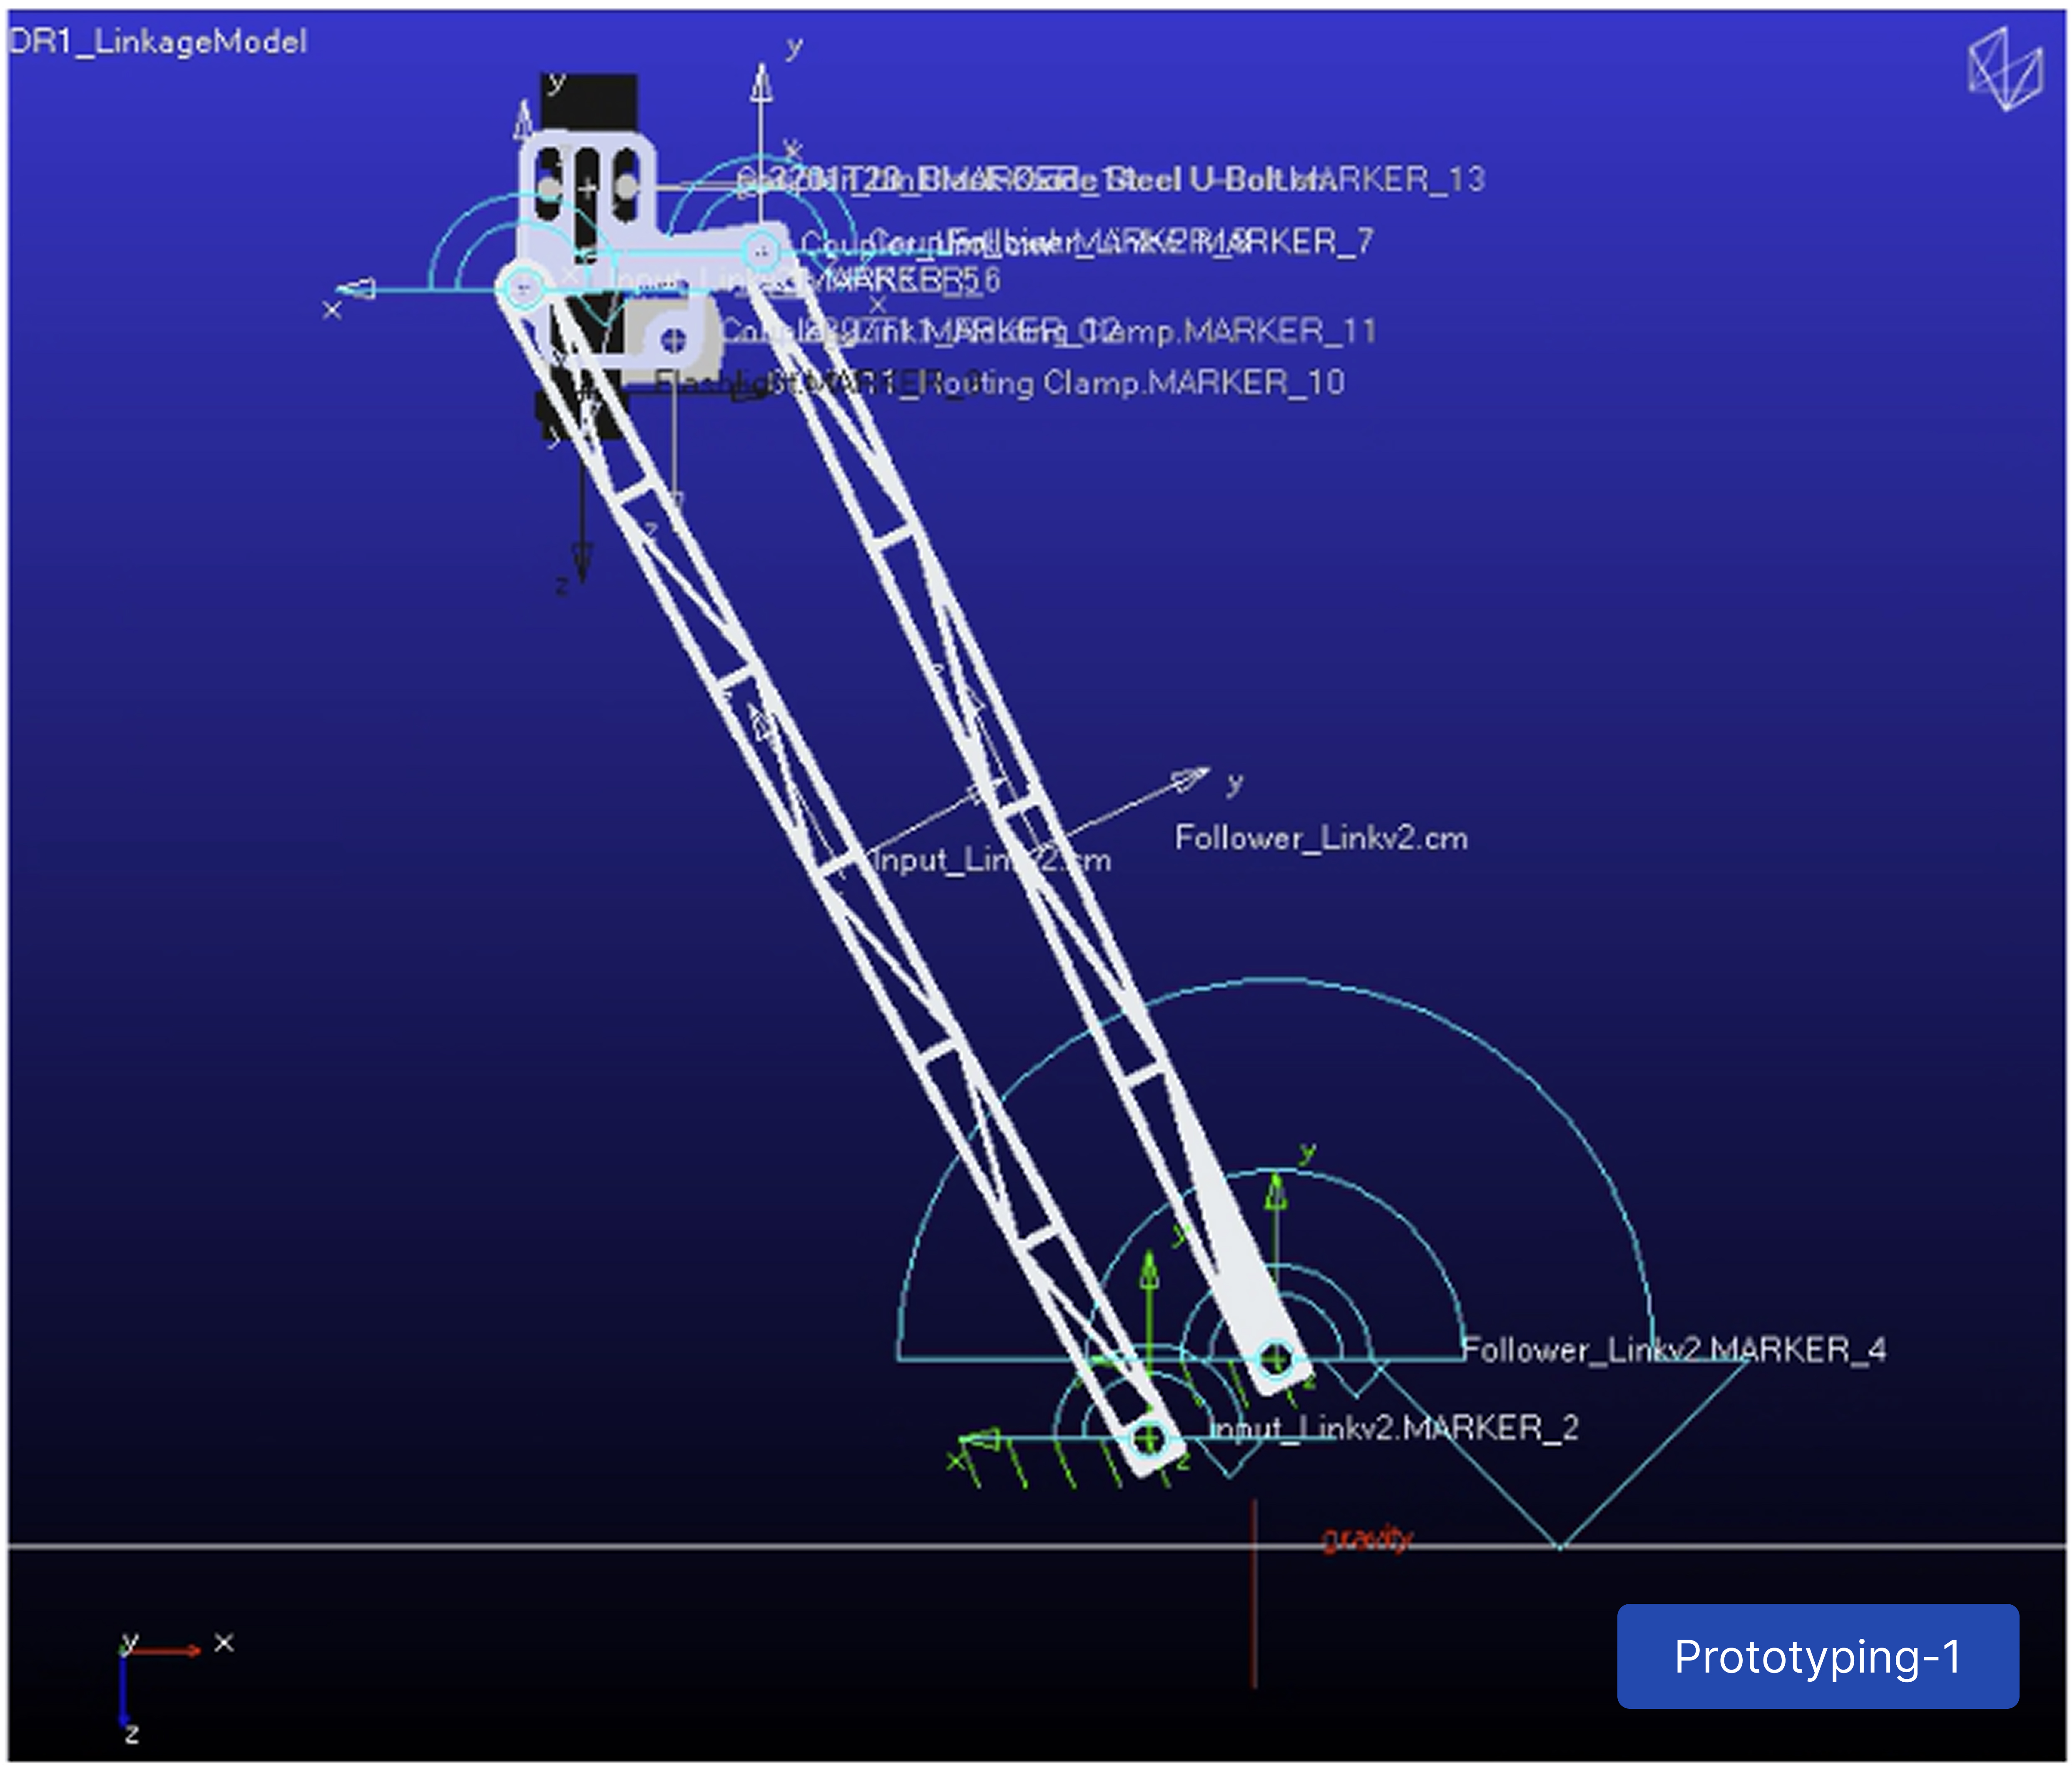Click the Follower_Linkv2.cm label

pyautogui.click(x=1321, y=838)
